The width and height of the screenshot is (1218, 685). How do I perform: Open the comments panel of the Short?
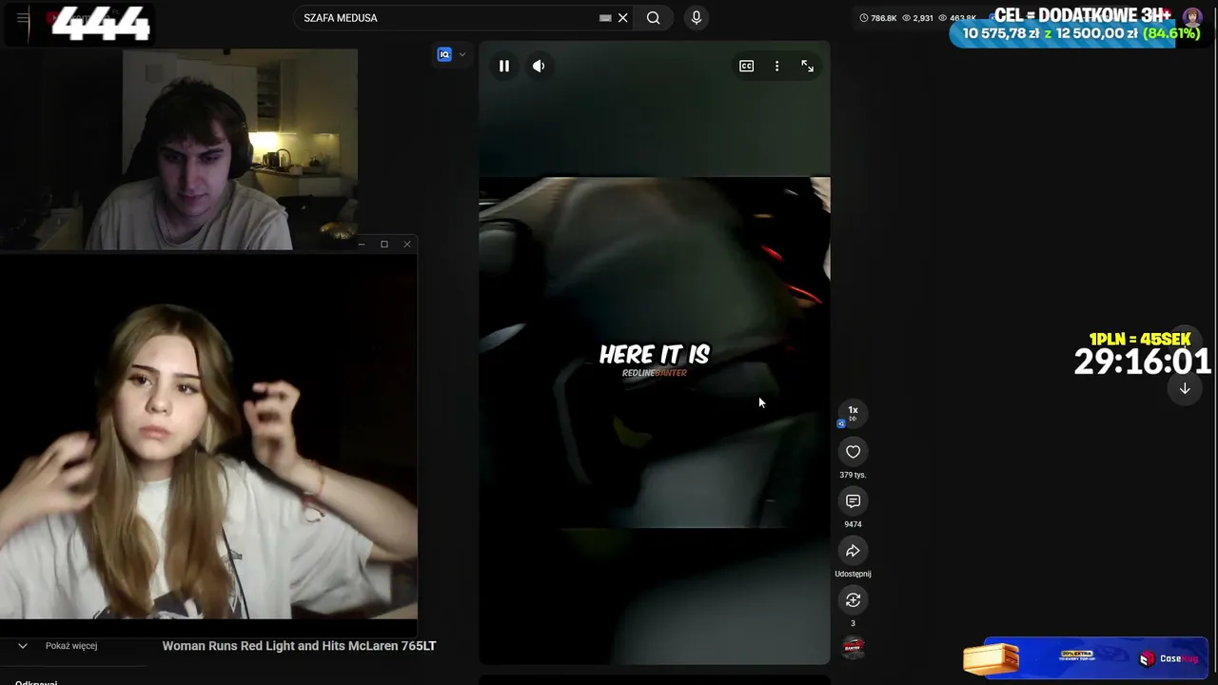854,501
